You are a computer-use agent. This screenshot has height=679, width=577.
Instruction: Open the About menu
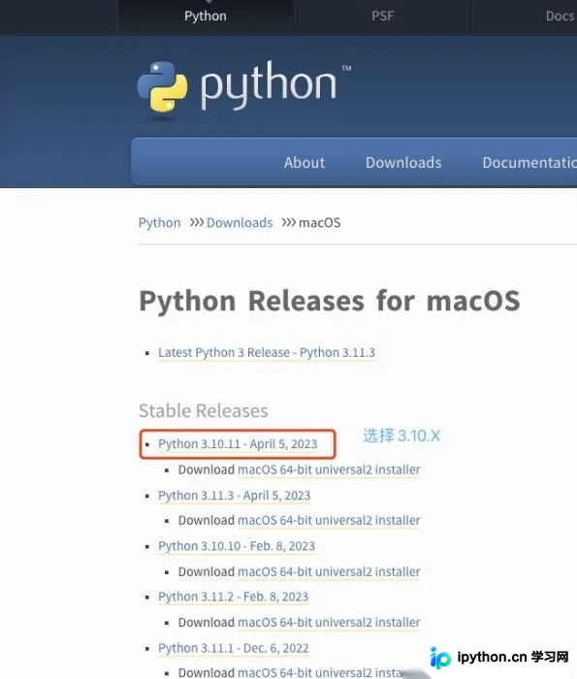tap(305, 162)
